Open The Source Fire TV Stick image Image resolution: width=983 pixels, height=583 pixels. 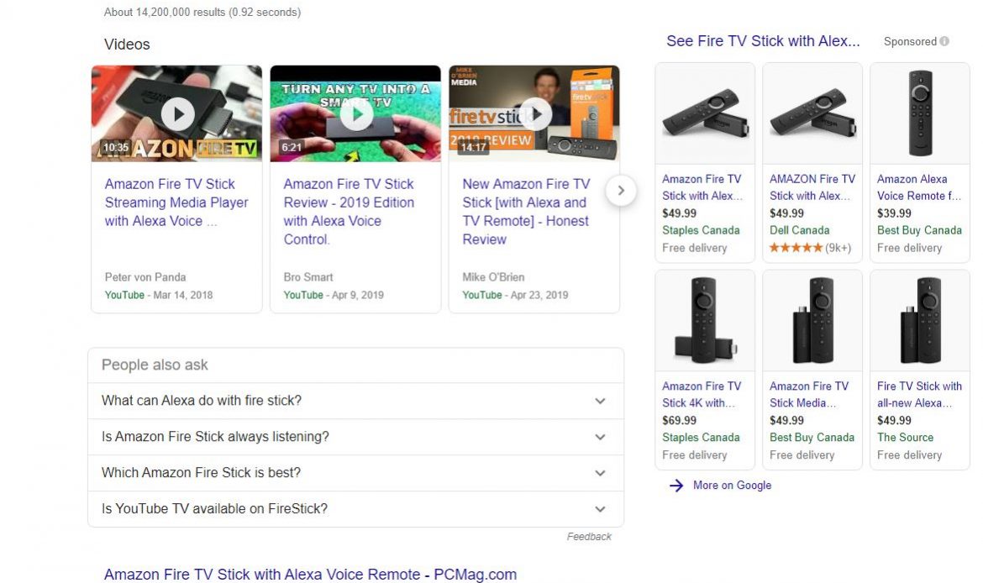920,320
